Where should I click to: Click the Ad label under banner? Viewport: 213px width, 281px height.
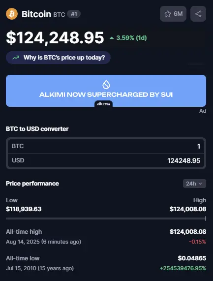click(203, 111)
